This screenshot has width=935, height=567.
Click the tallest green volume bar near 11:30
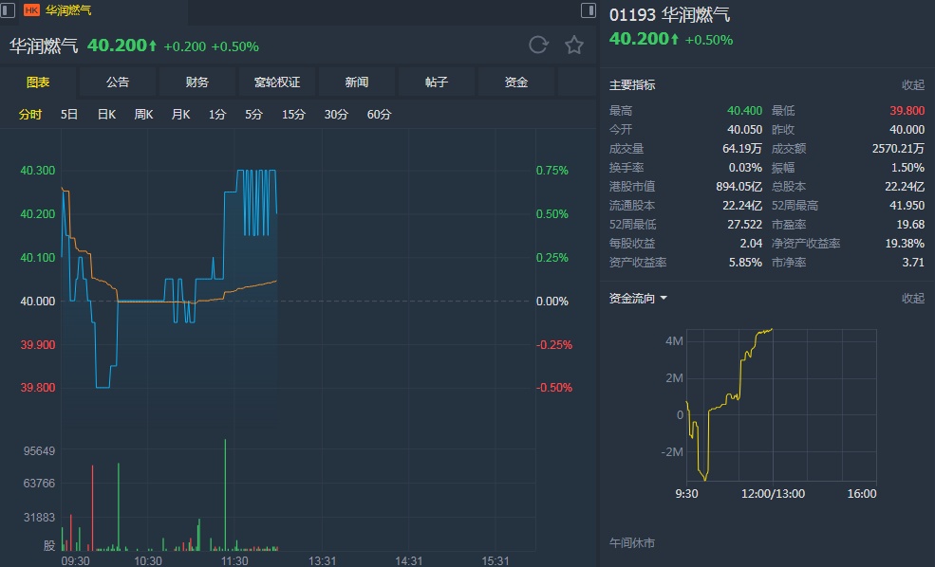point(225,494)
